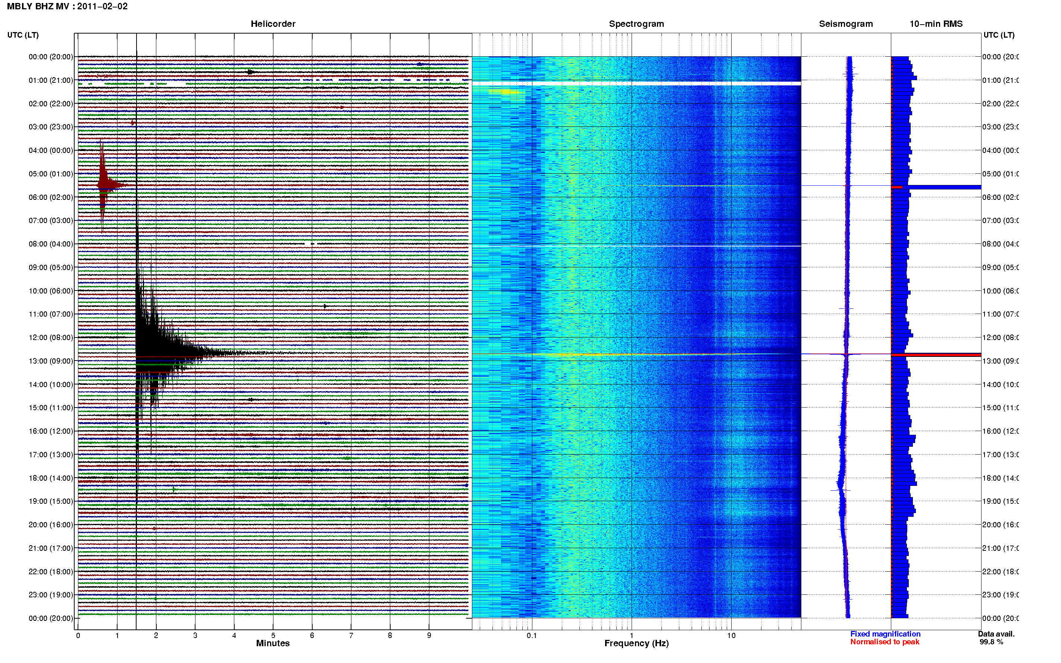This screenshot has width=1061, height=663.
Task: Click the left time label '14:00 (10:00)'
Action: click(x=51, y=384)
